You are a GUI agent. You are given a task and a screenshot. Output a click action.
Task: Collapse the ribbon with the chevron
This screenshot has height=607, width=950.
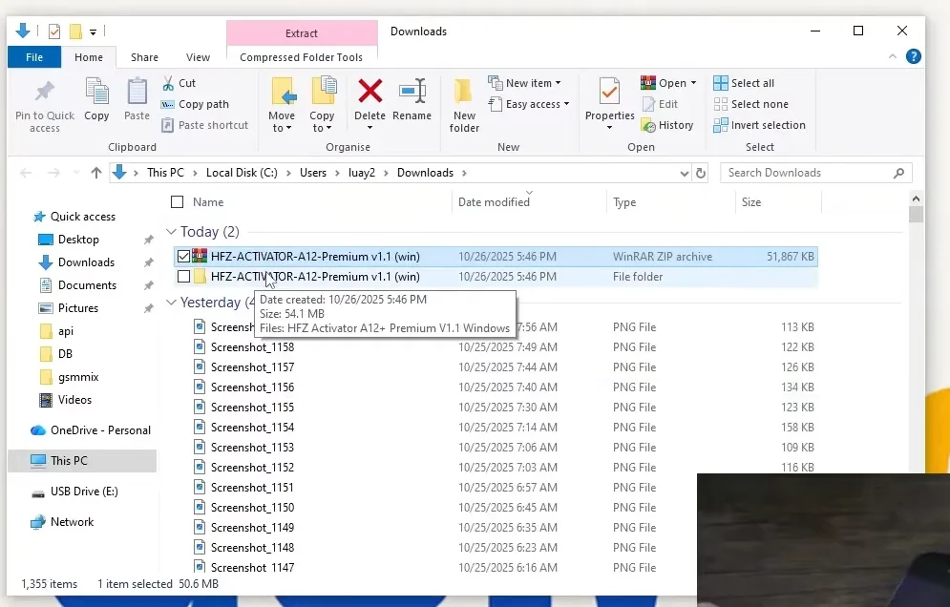tap(893, 56)
